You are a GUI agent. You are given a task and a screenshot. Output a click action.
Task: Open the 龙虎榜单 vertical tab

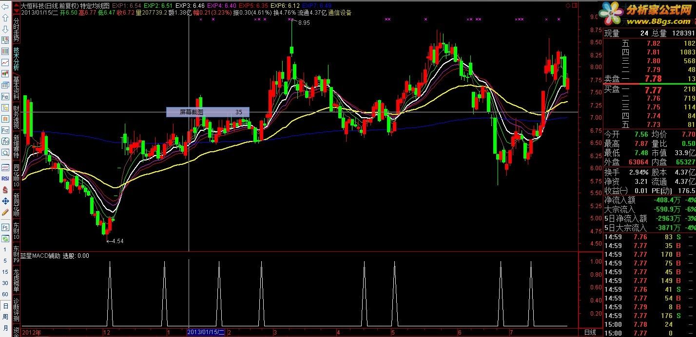tap(16, 280)
